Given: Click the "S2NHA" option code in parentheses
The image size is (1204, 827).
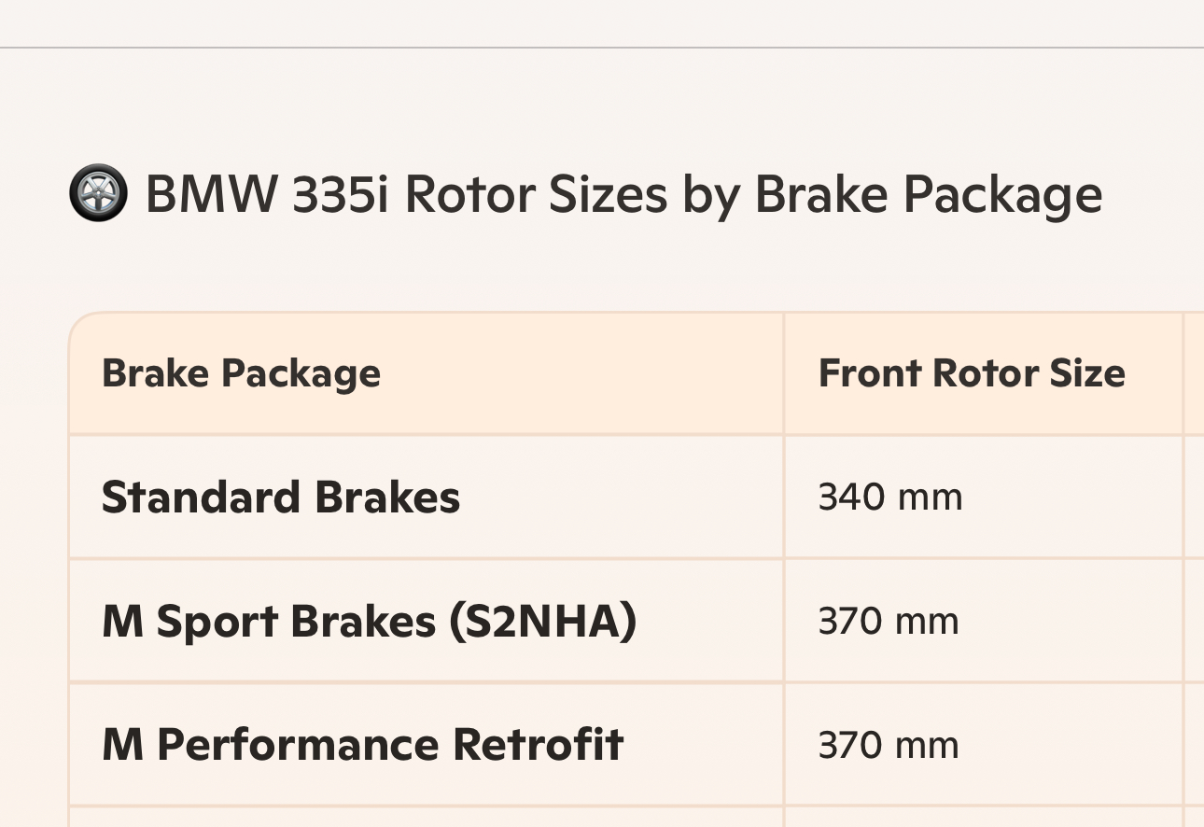Looking at the screenshot, I should click(543, 622).
